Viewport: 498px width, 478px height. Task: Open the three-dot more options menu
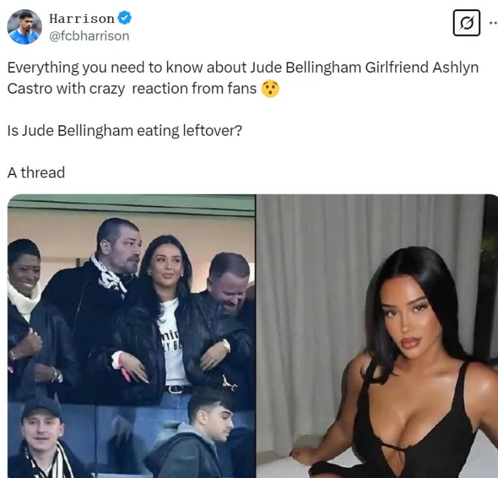pyautogui.click(x=493, y=23)
